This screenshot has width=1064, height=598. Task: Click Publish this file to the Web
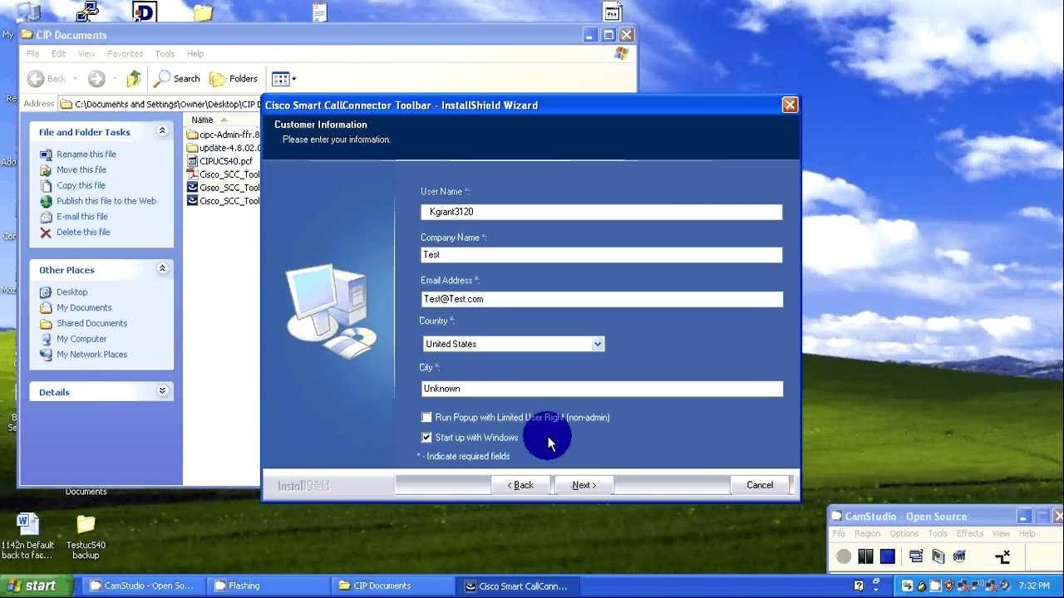point(106,201)
